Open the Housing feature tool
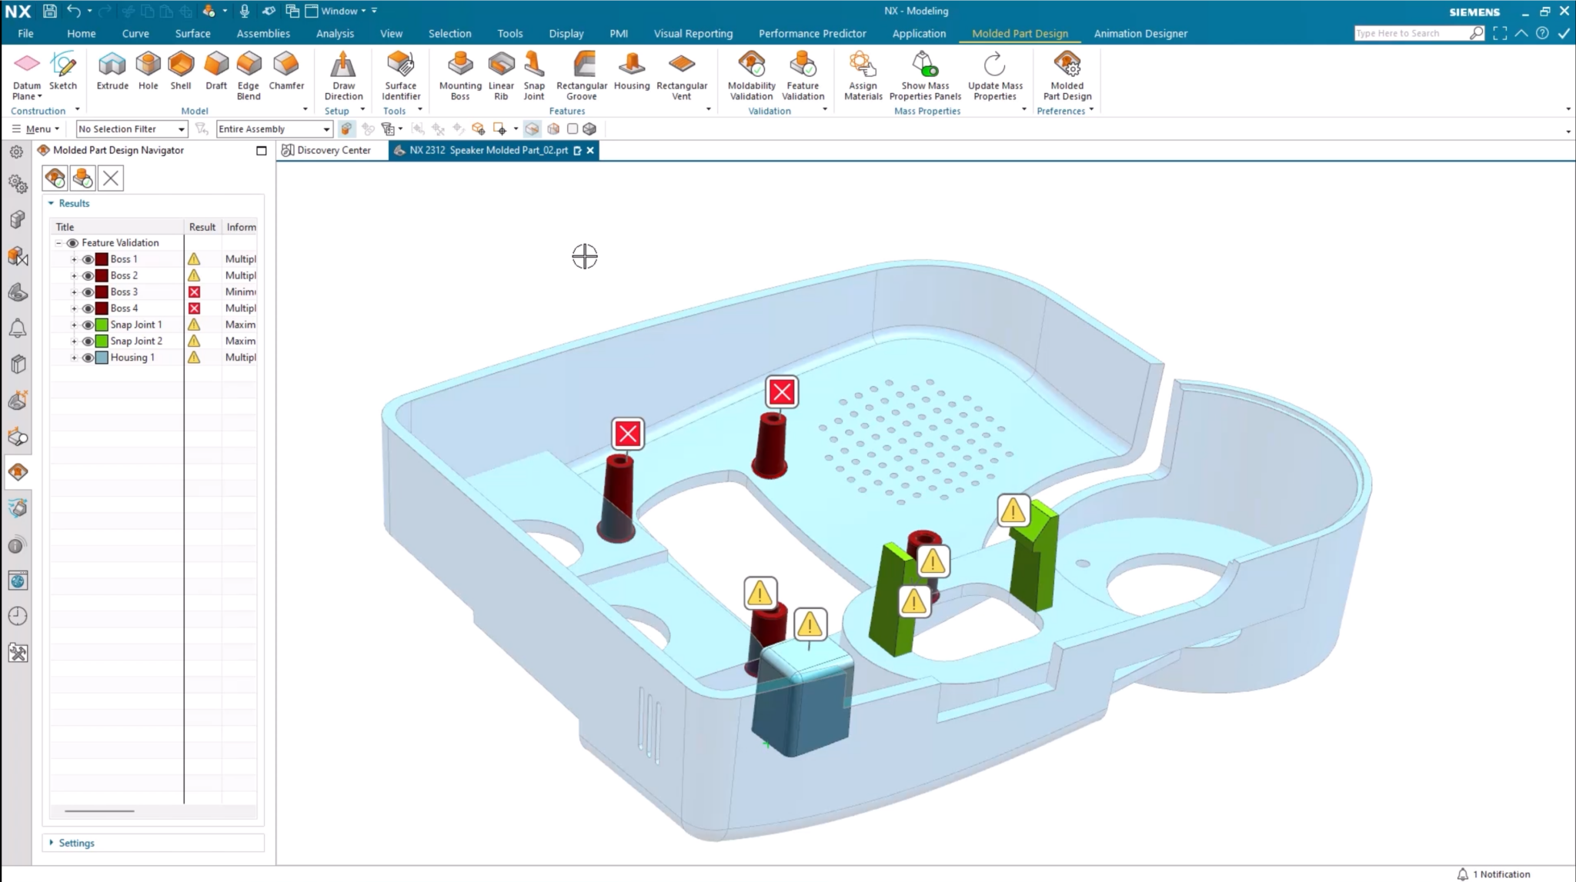Viewport: 1576px width, 882px height. pos(631,73)
